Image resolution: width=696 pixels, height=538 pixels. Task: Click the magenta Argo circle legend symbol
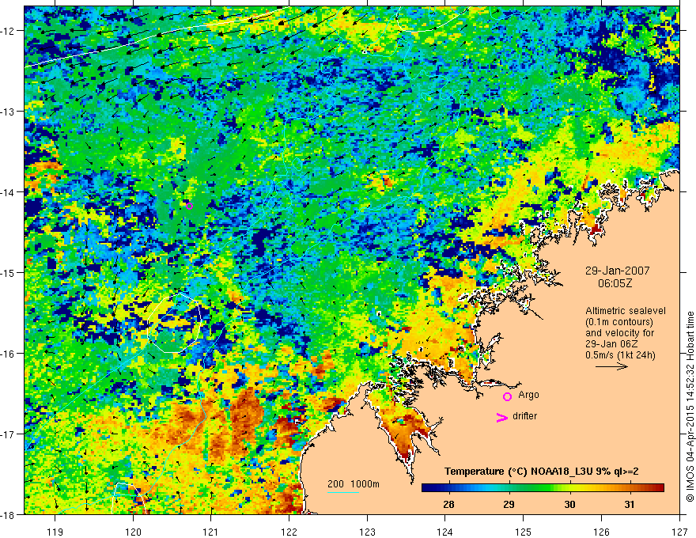(507, 396)
